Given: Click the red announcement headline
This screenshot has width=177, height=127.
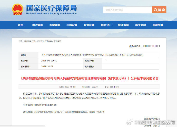Looking at the screenshot, I should pyautogui.click(x=90, y=78).
